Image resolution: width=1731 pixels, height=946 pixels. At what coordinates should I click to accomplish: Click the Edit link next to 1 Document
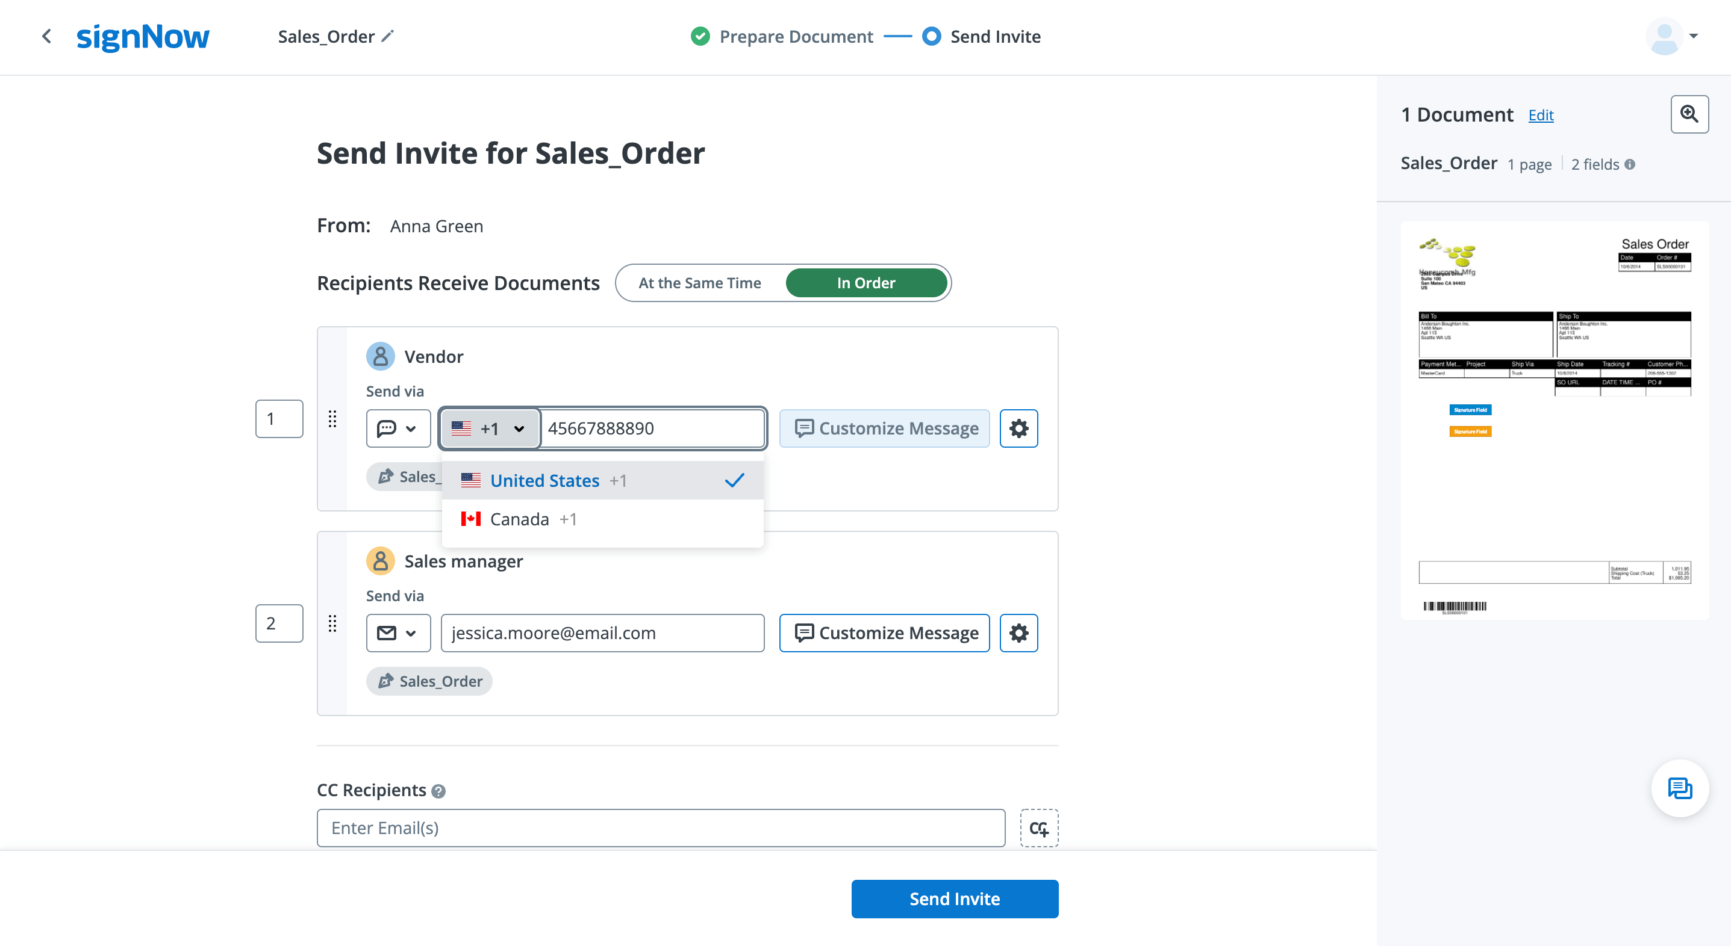point(1541,114)
